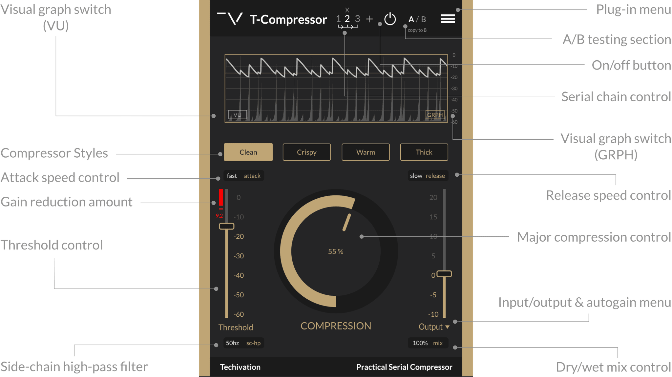Open the attack speed selector
The height and width of the screenshot is (377, 672).
tap(243, 176)
